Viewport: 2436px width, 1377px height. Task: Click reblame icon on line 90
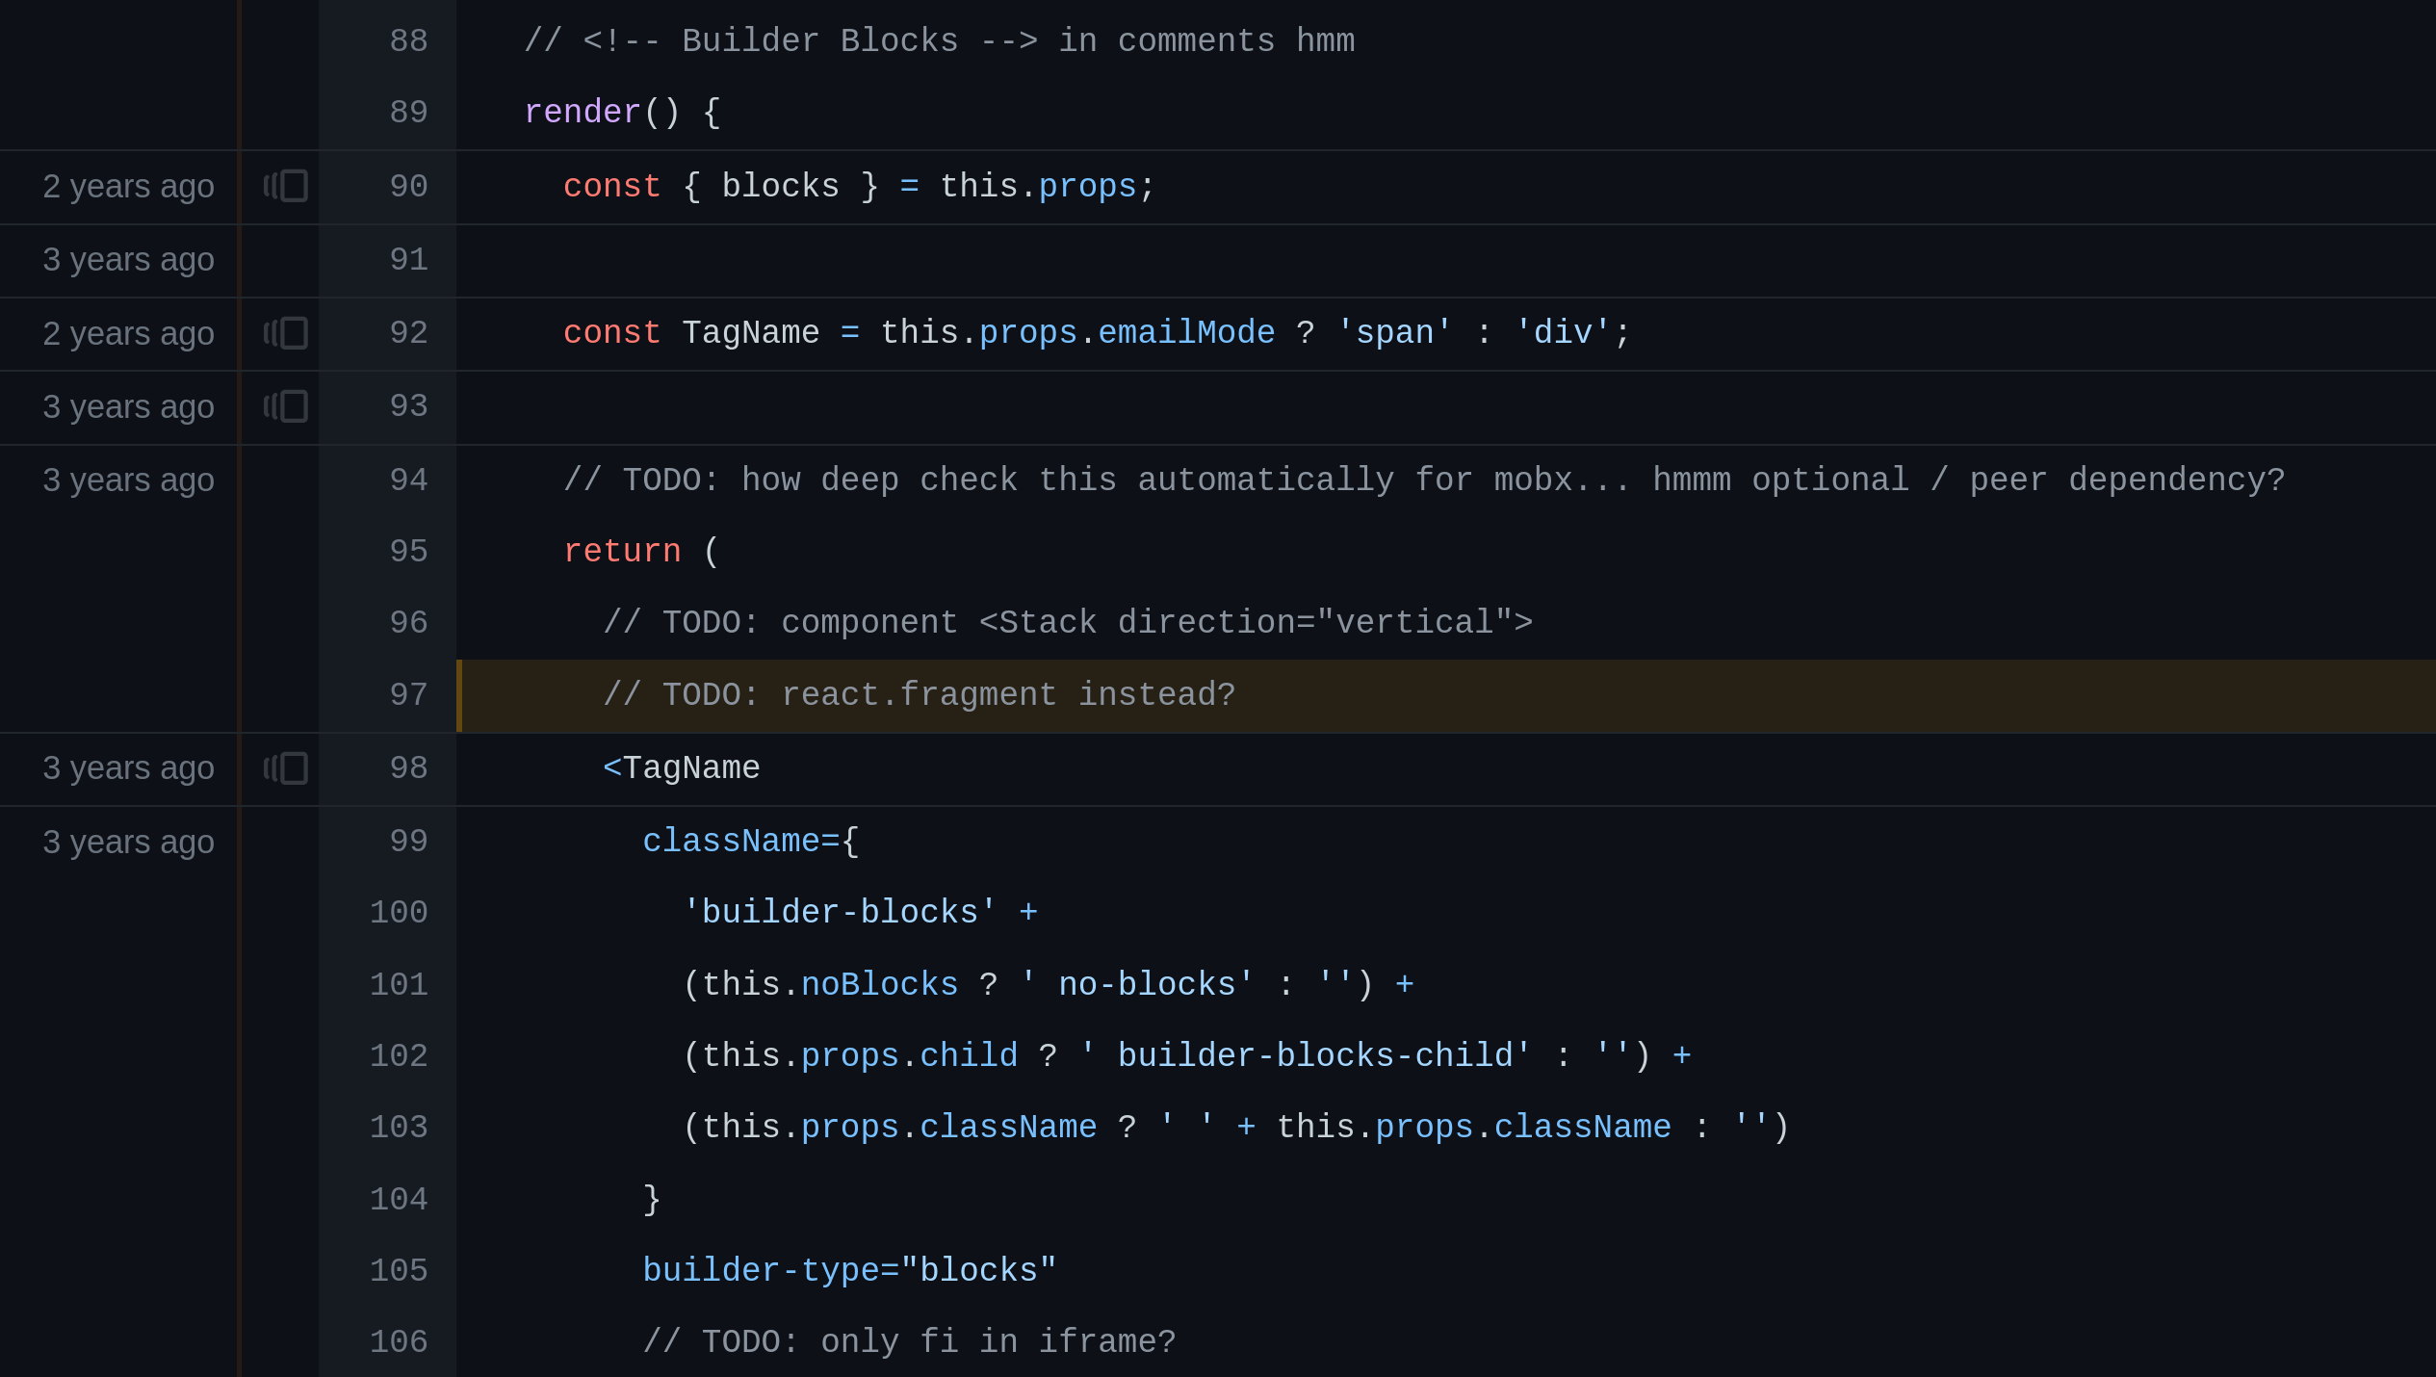286,186
